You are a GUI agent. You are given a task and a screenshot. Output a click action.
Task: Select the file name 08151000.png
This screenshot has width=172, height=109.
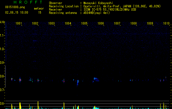tap(15, 7)
